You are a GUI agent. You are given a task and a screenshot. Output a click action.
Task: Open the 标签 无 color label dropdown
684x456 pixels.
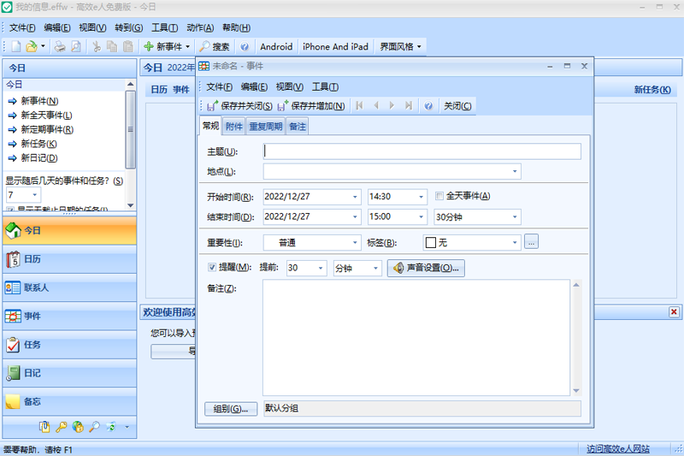[515, 243]
